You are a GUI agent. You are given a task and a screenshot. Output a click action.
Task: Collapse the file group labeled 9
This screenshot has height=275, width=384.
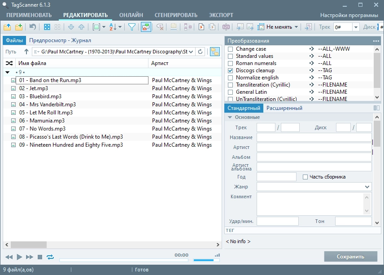pyautogui.click(x=7, y=72)
